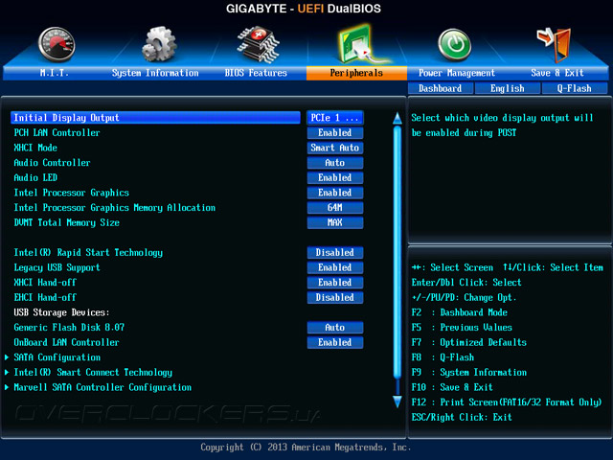Expand Intel(R) Smart Connect Technology submenu

[x=93, y=373]
